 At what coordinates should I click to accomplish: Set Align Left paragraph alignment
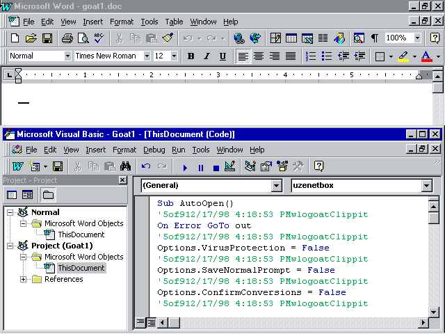pyautogui.click(x=243, y=56)
